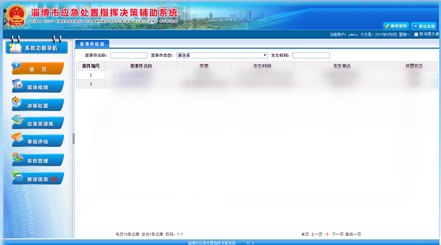Viewport: 441px width, 245px height.
Task: Go to 下一页 next page link
Action: (x=337, y=235)
